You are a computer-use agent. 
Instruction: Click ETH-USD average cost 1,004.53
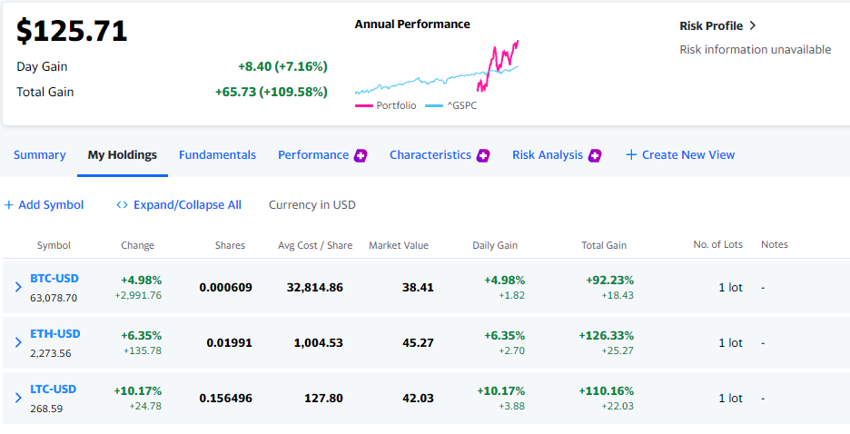(x=319, y=343)
